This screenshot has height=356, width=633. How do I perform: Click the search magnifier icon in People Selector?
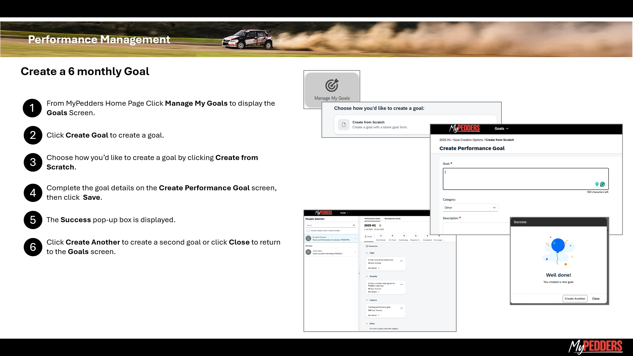click(354, 225)
